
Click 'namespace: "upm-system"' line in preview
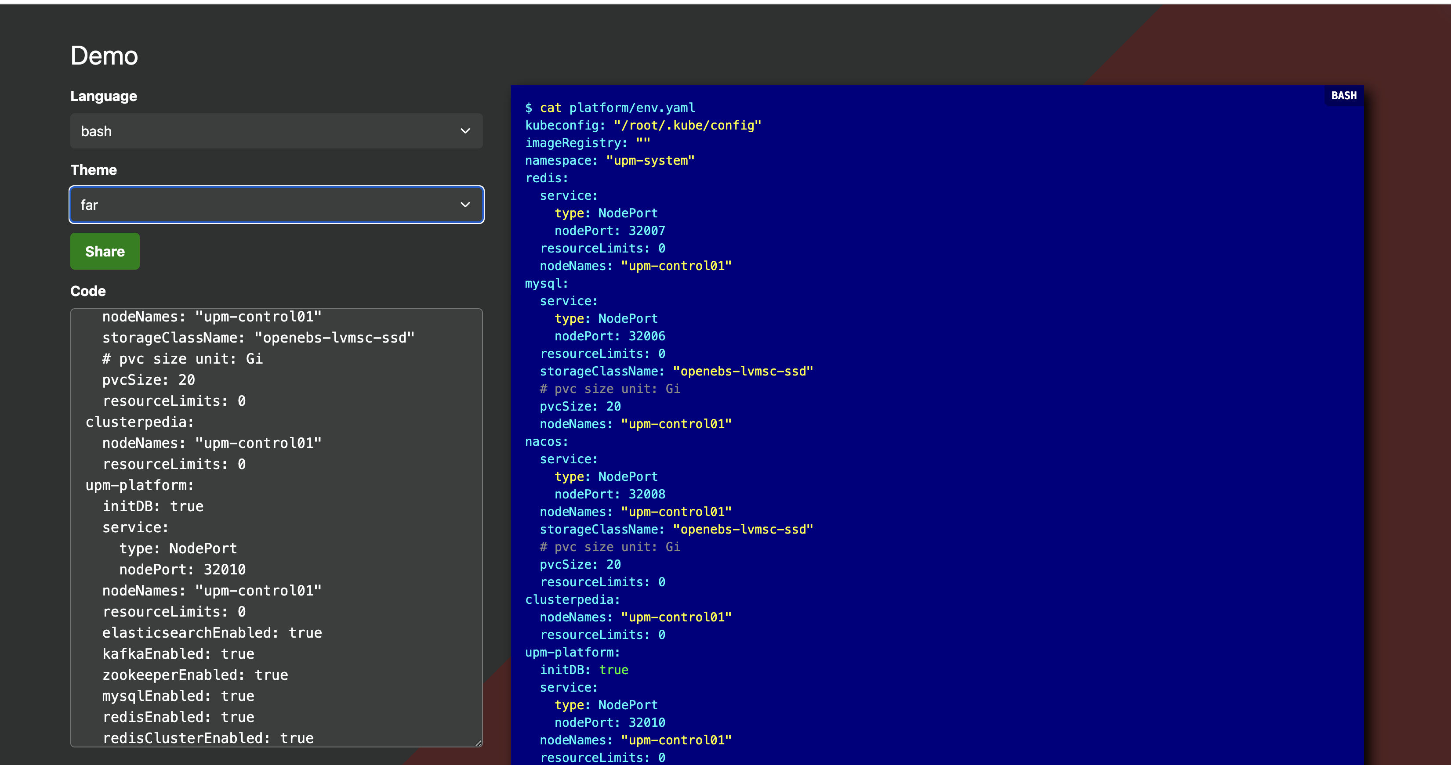point(610,160)
